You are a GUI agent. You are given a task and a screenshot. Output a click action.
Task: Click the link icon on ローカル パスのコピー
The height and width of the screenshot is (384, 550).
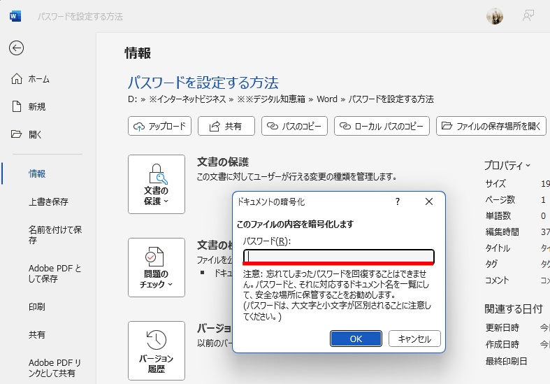tap(345, 126)
